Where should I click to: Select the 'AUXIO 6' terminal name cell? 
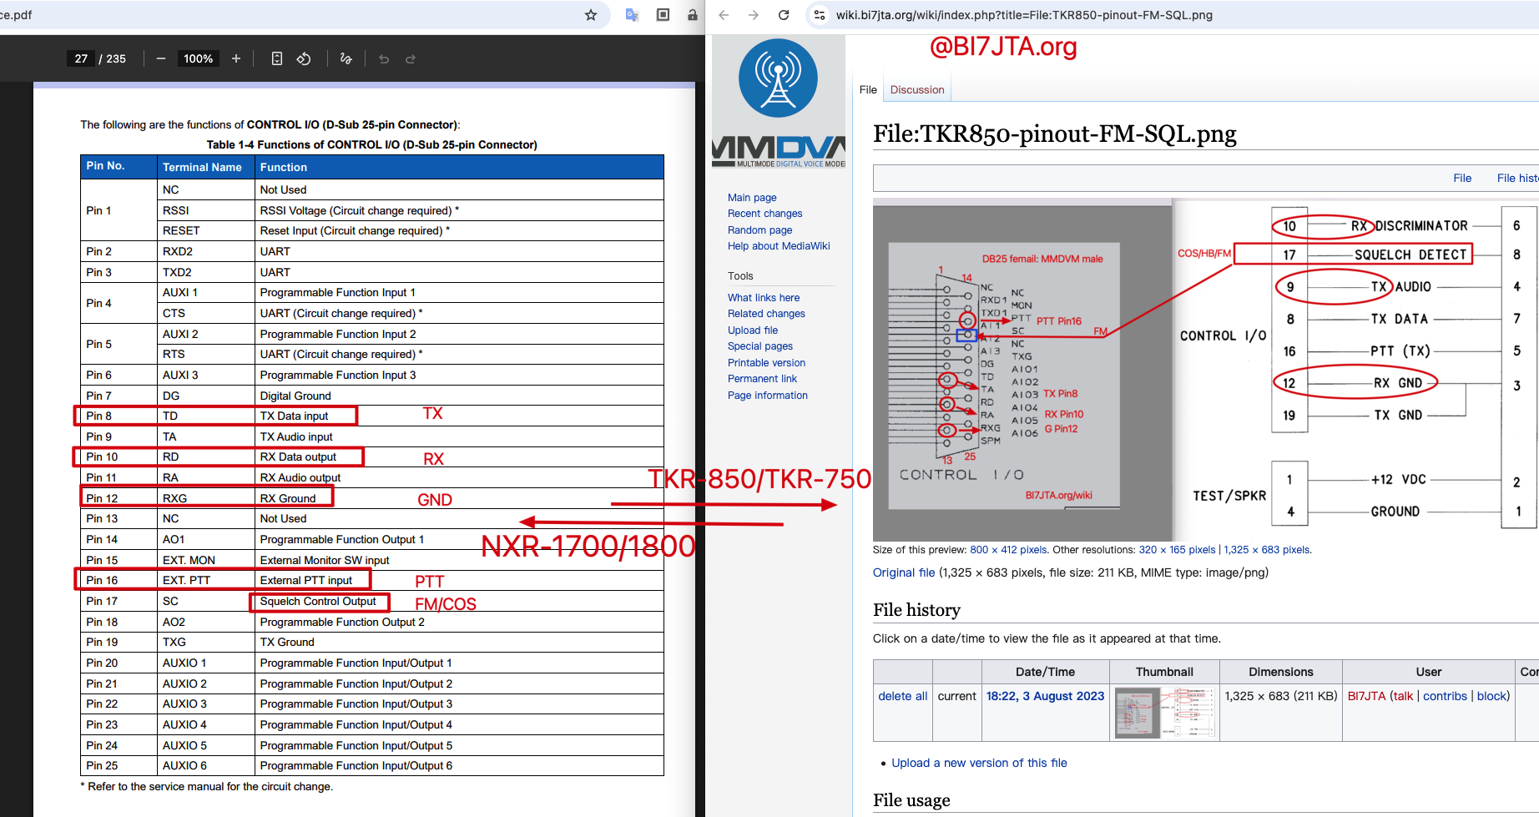click(x=184, y=765)
